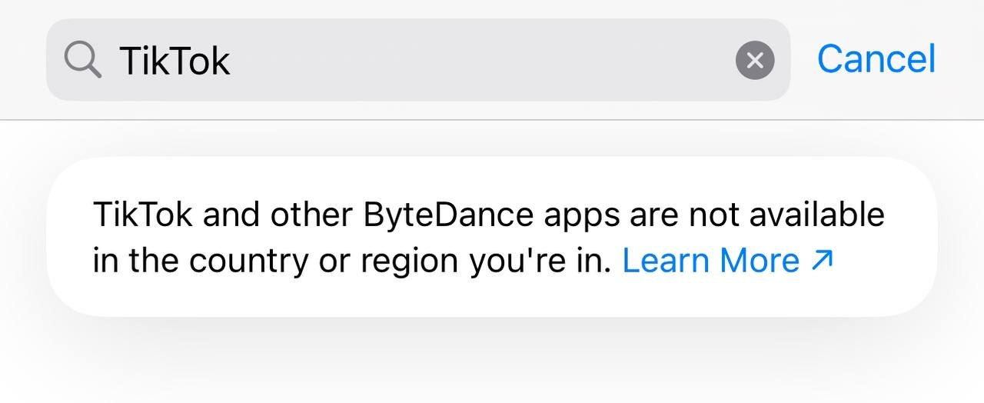Clear the search text with the X icon
Screen dimensions: 984x403
click(x=755, y=60)
